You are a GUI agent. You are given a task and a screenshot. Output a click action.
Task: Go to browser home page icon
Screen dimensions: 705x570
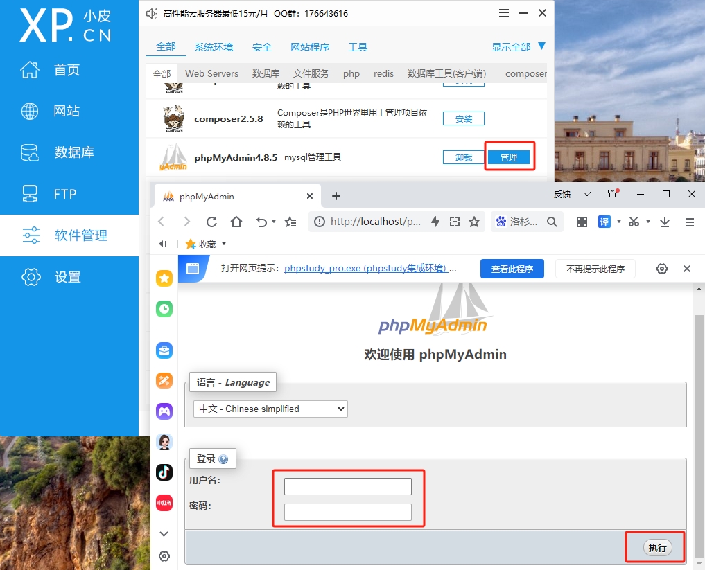coord(236,222)
